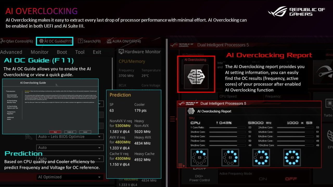Click the TPU label in the report
The height and width of the screenshot is (187, 333).
191,118
